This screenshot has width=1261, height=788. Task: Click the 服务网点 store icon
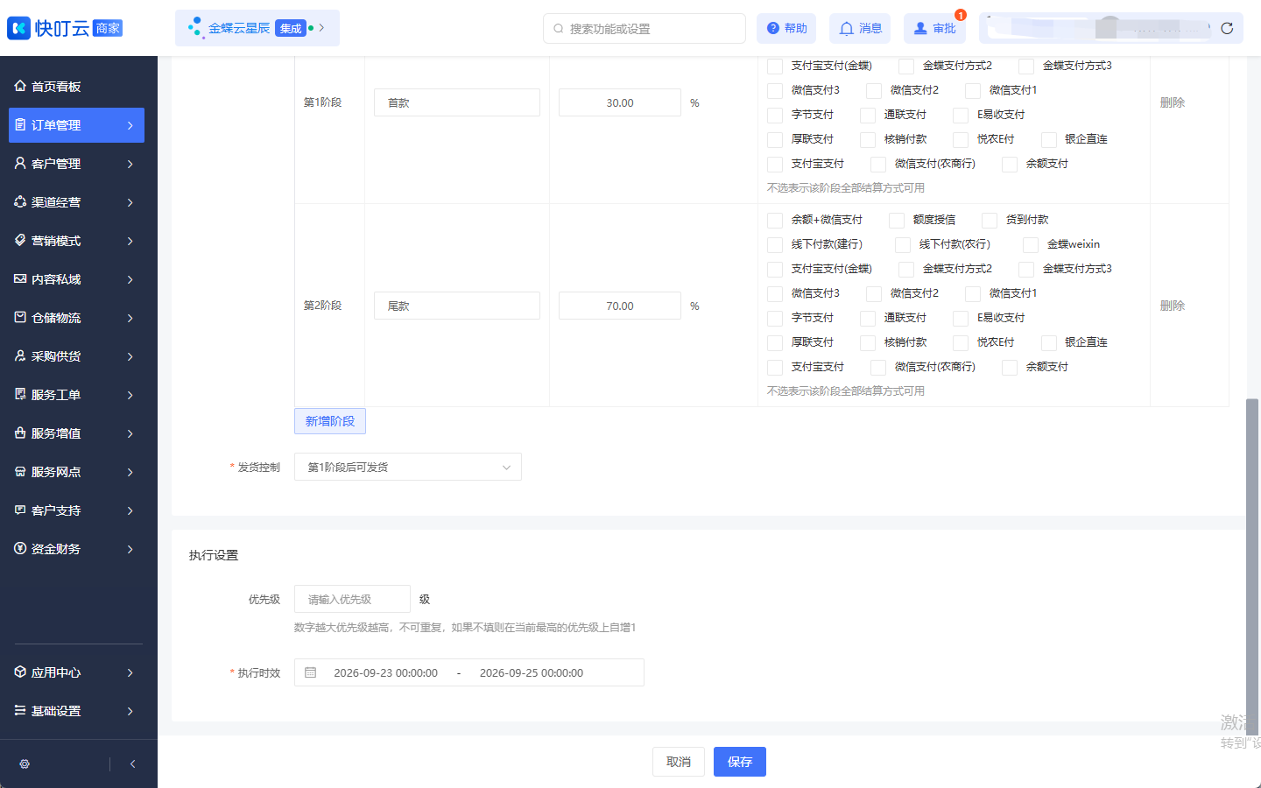(x=20, y=472)
